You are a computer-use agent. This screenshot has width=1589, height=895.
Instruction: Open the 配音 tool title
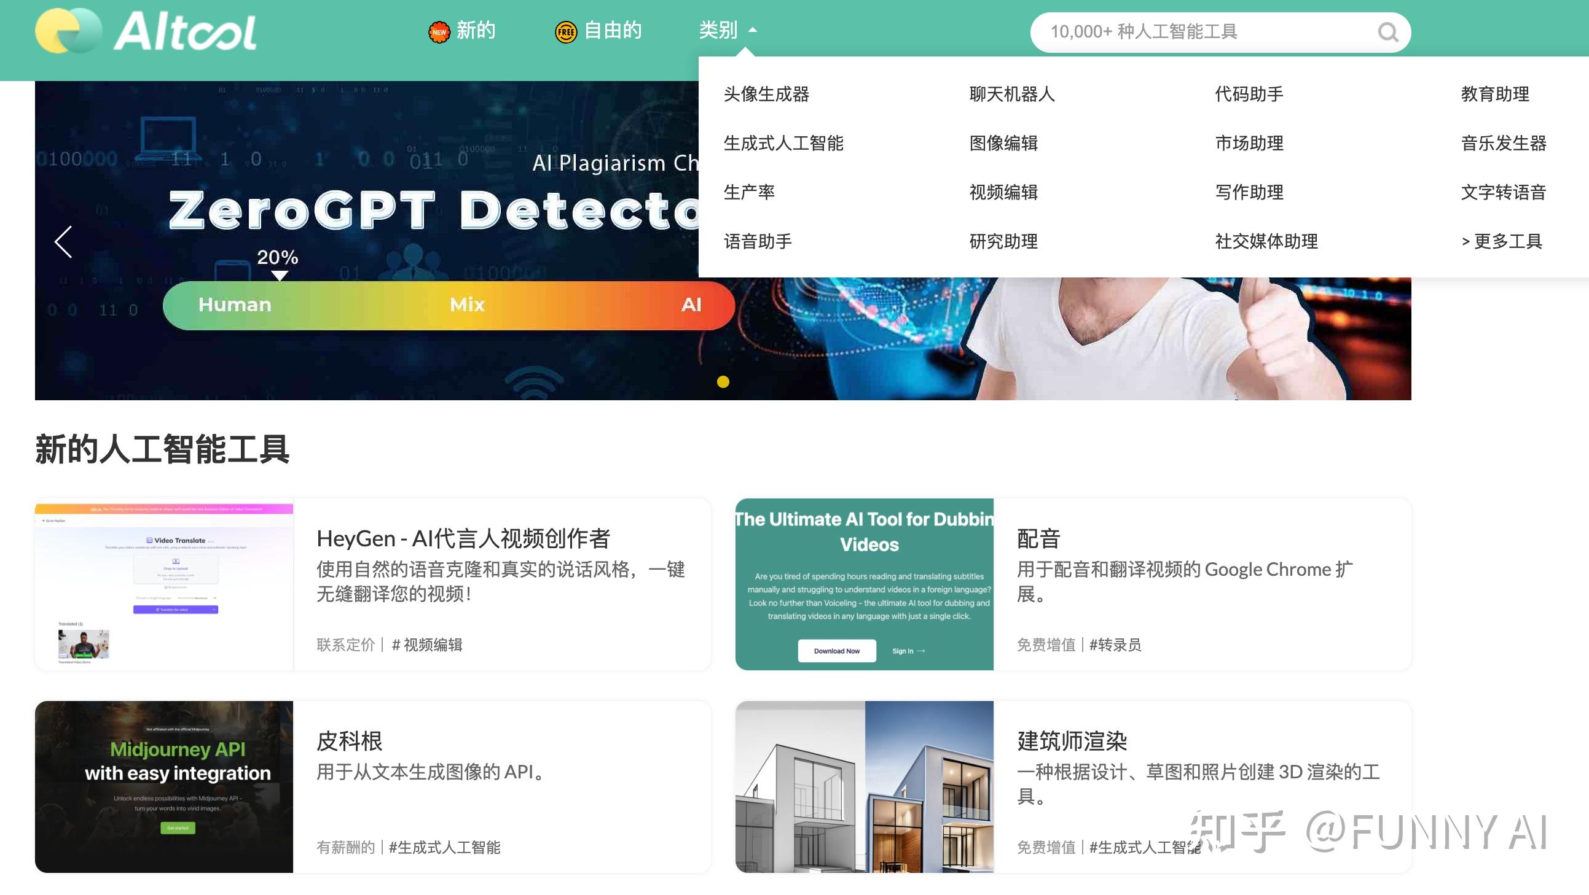click(x=1039, y=539)
